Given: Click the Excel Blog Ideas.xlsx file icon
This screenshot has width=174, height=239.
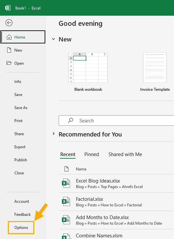Looking at the screenshot, I should [66, 183].
